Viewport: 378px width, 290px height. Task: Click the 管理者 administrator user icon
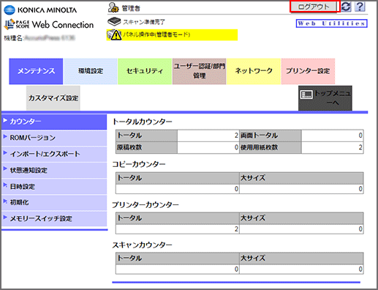pos(113,7)
